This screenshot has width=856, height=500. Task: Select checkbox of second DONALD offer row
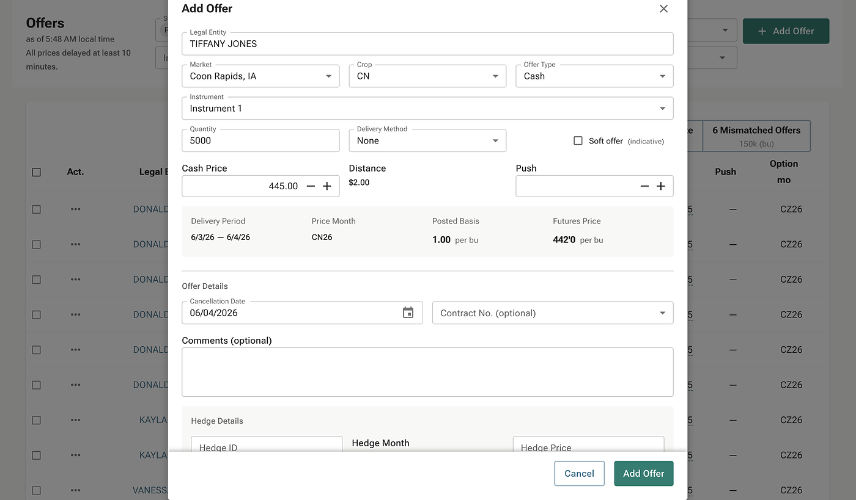click(36, 244)
